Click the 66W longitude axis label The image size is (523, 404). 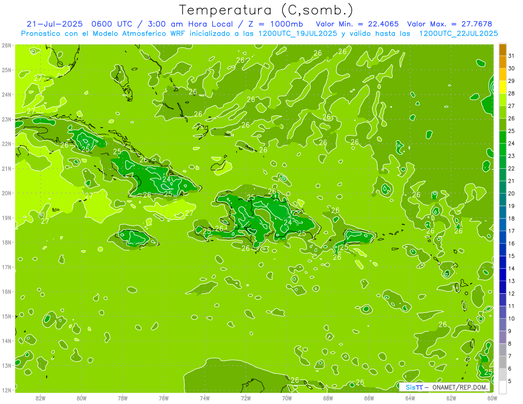coord(369,397)
